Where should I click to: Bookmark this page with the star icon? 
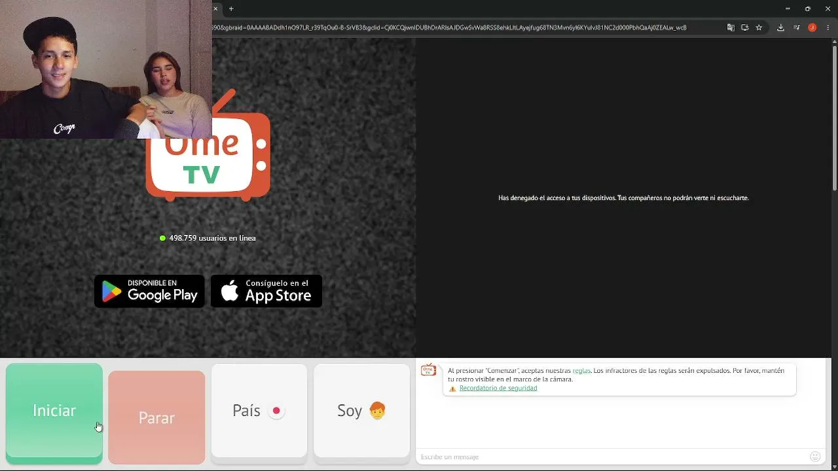(759, 27)
